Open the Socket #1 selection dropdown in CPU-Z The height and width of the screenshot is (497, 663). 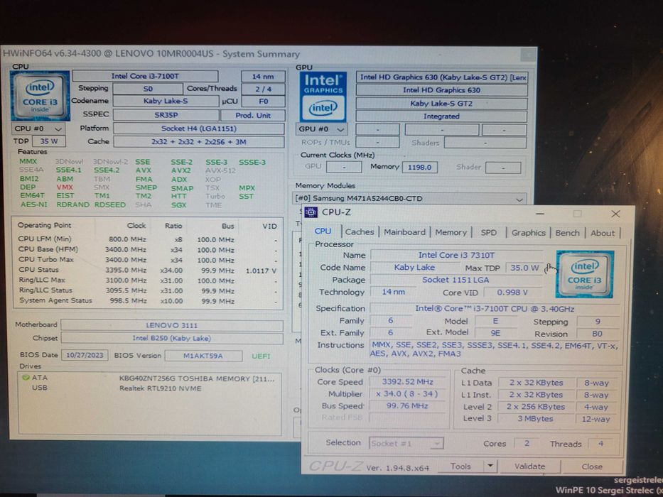(x=406, y=443)
